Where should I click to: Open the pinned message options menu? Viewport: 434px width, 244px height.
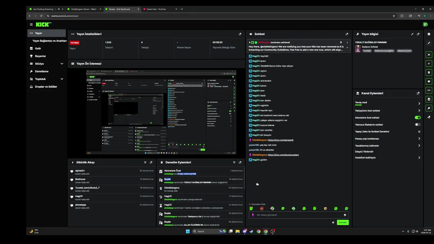click(347, 42)
